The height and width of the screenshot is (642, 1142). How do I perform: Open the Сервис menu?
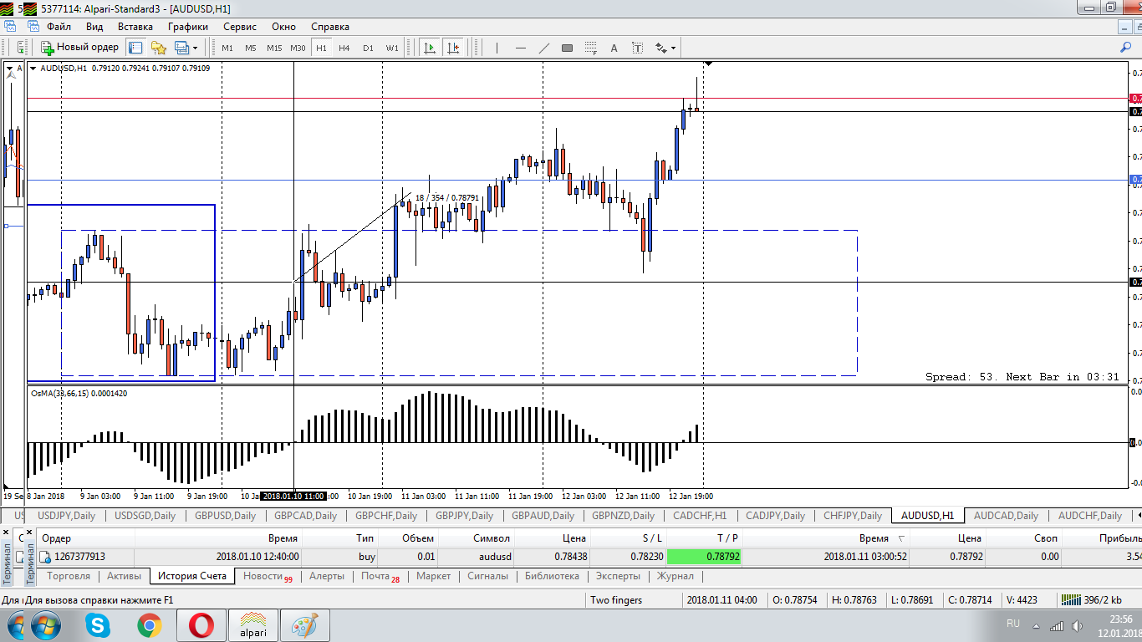click(x=240, y=27)
